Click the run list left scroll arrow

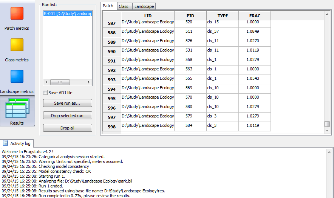[x=46, y=82]
